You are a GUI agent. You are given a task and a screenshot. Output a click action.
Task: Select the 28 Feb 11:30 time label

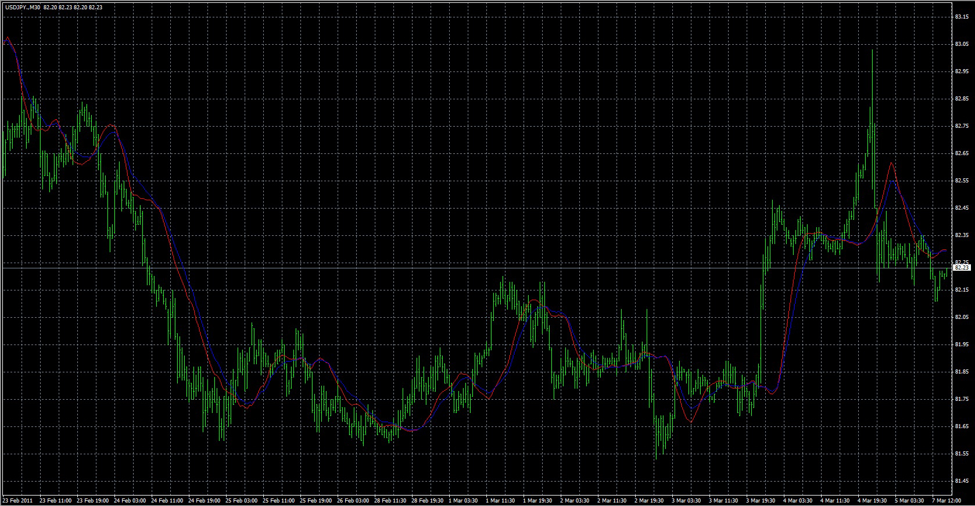(x=391, y=500)
